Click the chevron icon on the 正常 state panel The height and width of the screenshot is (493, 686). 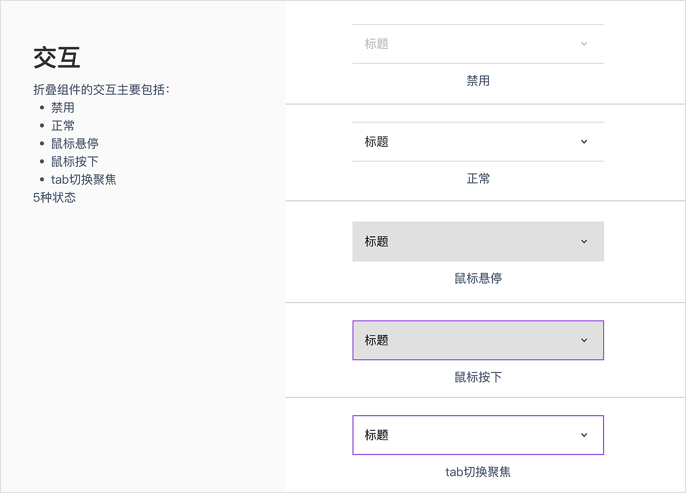point(584,141)
